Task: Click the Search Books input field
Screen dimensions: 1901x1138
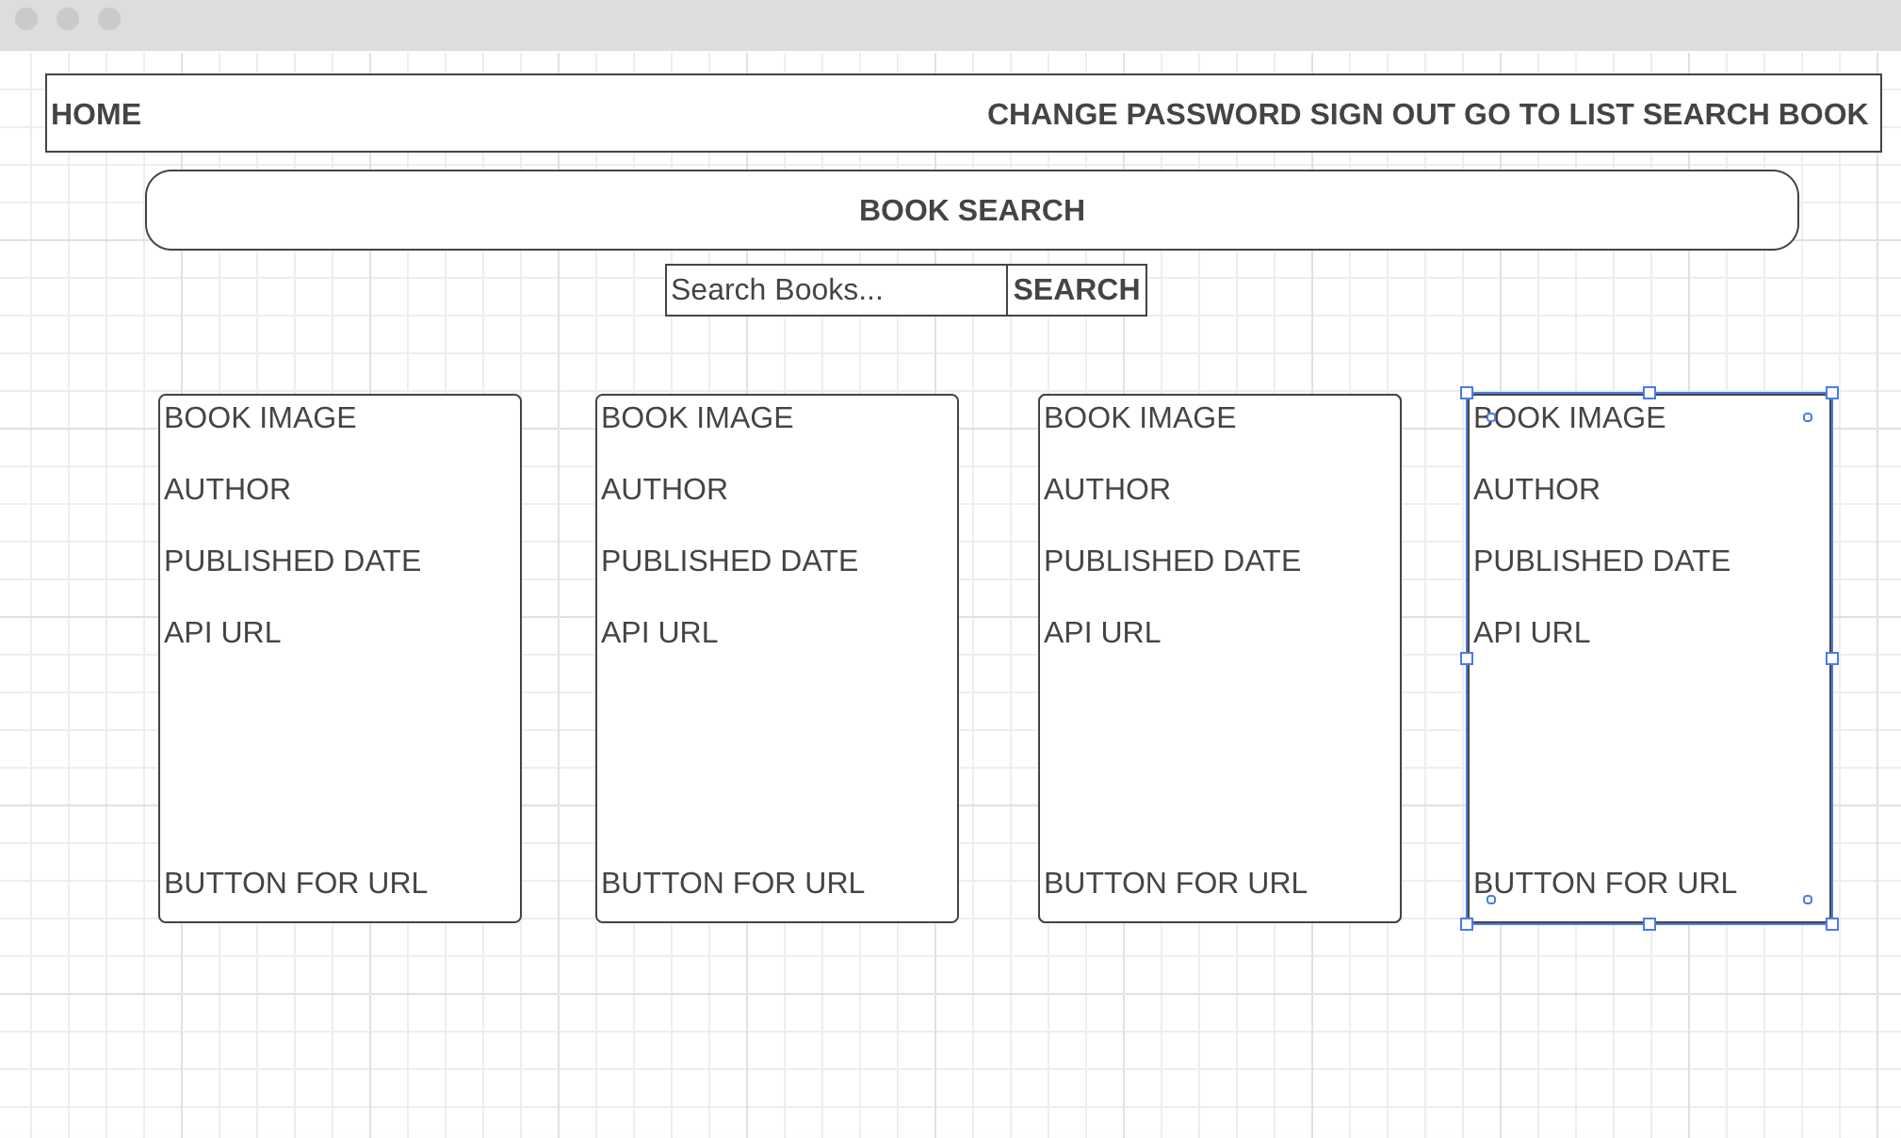Action: coord(837,290)
